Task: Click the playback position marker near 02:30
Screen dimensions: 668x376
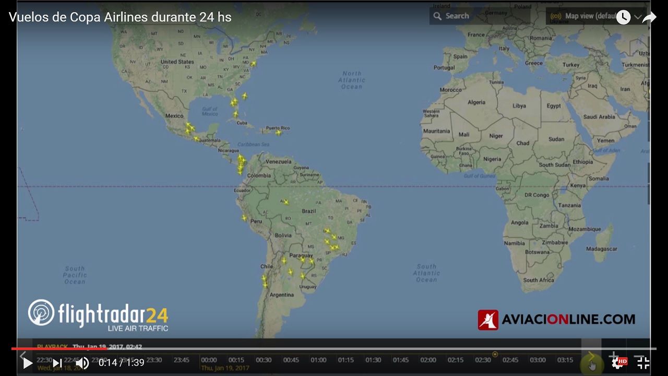Action: (495, 355)
